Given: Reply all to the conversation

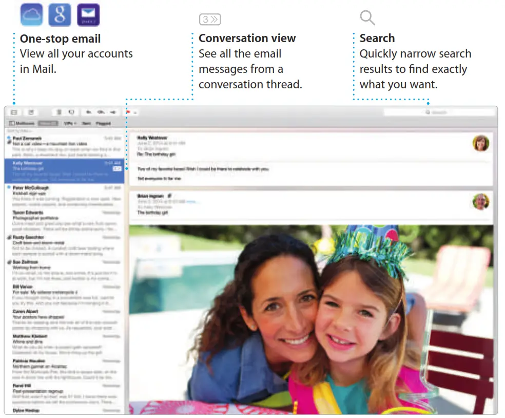Looking at the screenshot, I should [x=101, y=112].
